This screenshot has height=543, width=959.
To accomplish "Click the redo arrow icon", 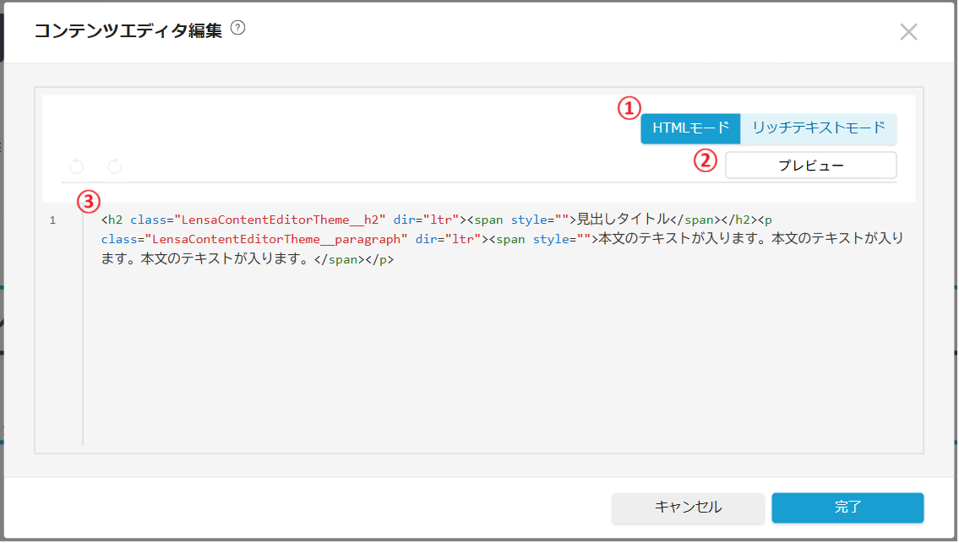I will click(x=115, y=166).
